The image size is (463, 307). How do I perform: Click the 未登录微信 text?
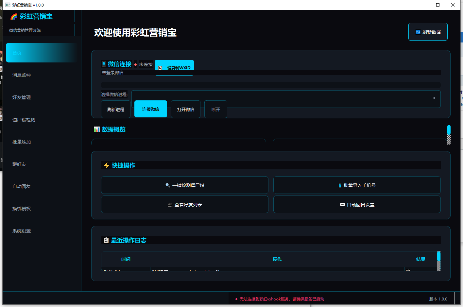(112, 73)
